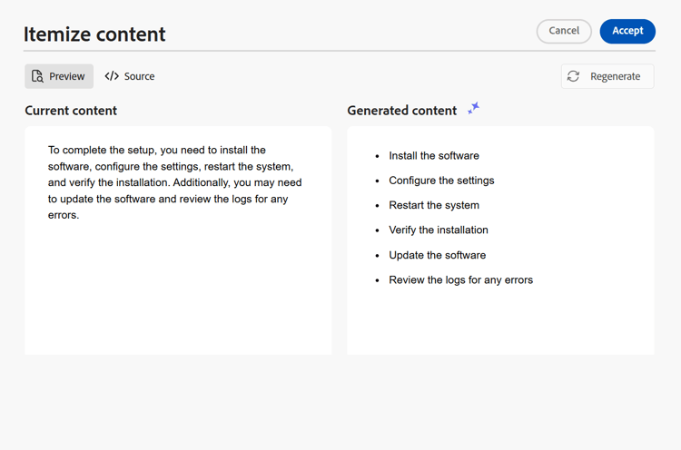Click the Preview magnifier document icon
Viewport: 681px width, 450px height.
(37, 76)
